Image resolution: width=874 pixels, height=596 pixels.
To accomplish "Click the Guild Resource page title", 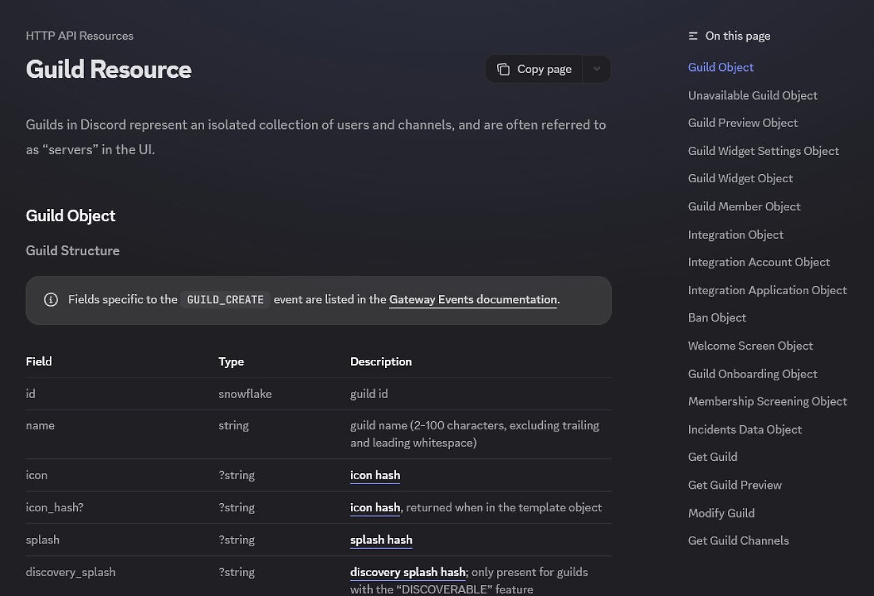I will [x=109, y=69].
